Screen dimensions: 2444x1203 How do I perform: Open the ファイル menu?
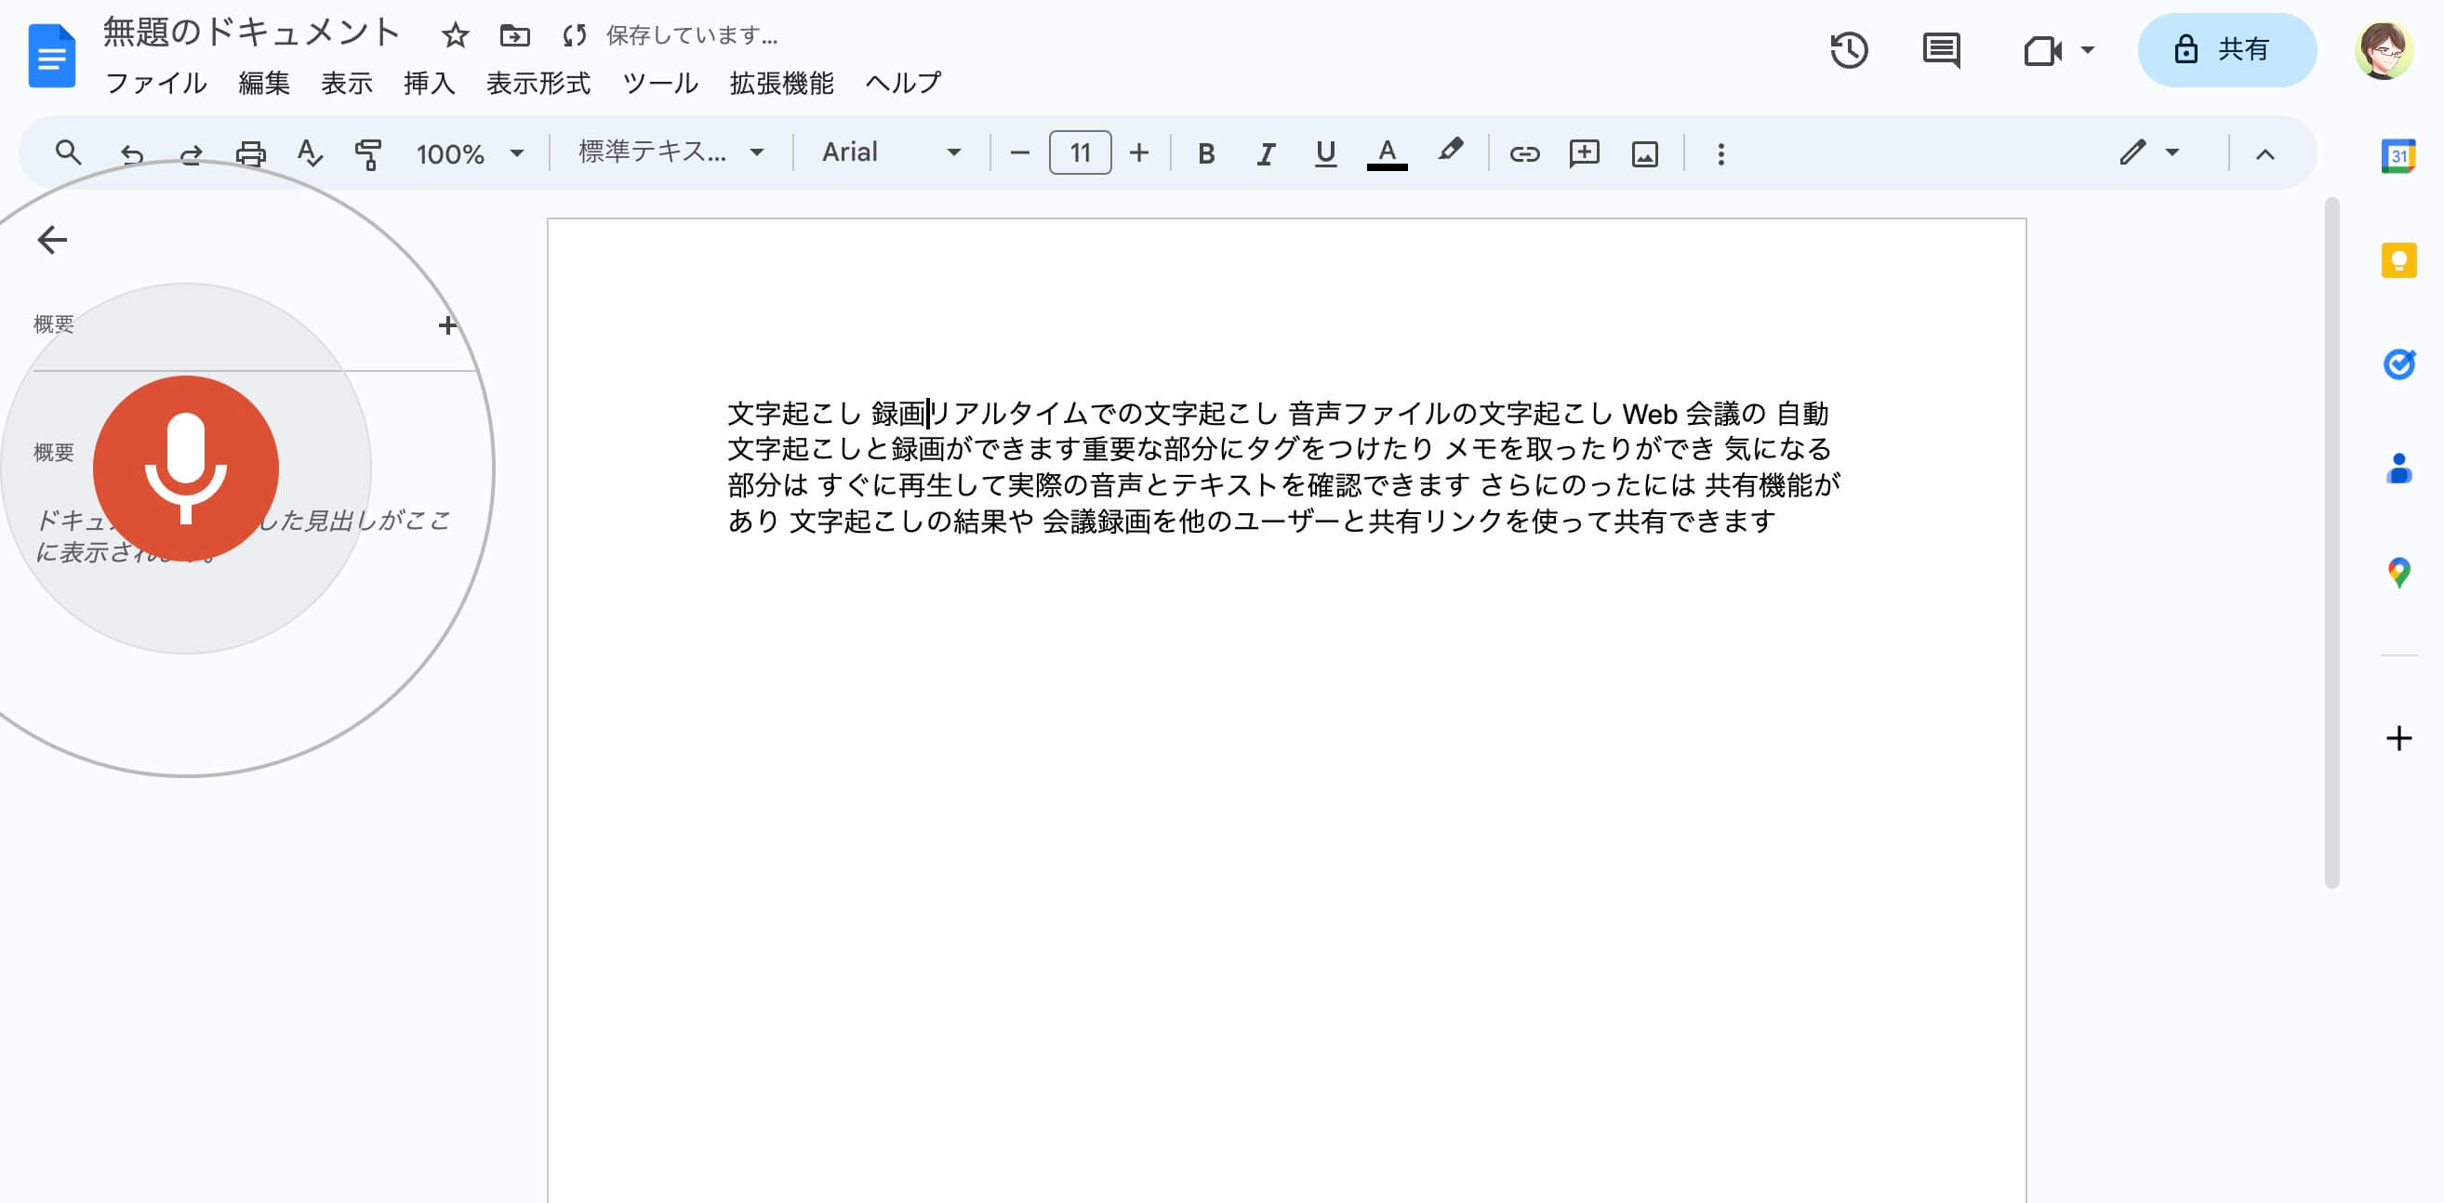[155, 84]
